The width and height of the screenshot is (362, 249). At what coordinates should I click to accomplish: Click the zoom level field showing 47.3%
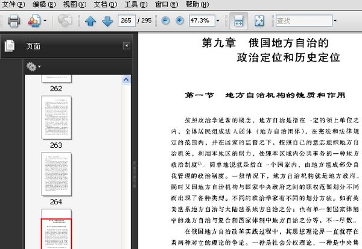point(202,20)
